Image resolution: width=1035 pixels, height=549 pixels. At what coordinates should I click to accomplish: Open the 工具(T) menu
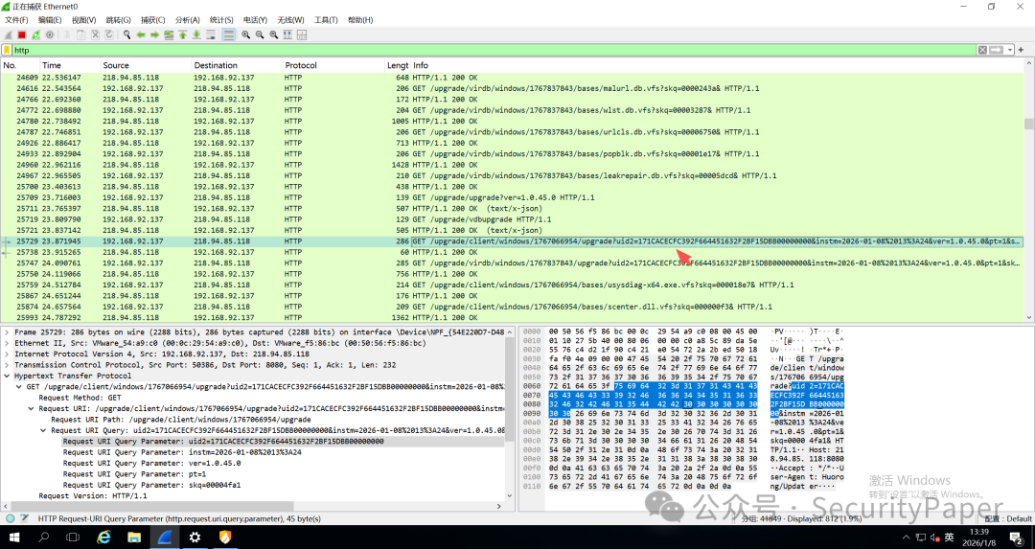point(326,20)
